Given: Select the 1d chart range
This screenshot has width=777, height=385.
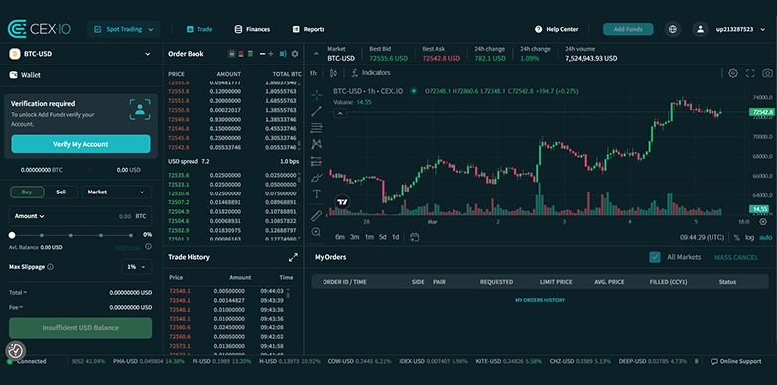Looking at the screenshot, I should [395, 237].
